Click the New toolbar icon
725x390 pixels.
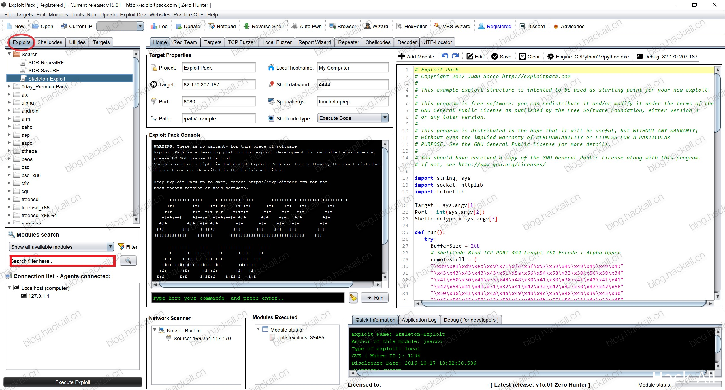pos(9,26)
